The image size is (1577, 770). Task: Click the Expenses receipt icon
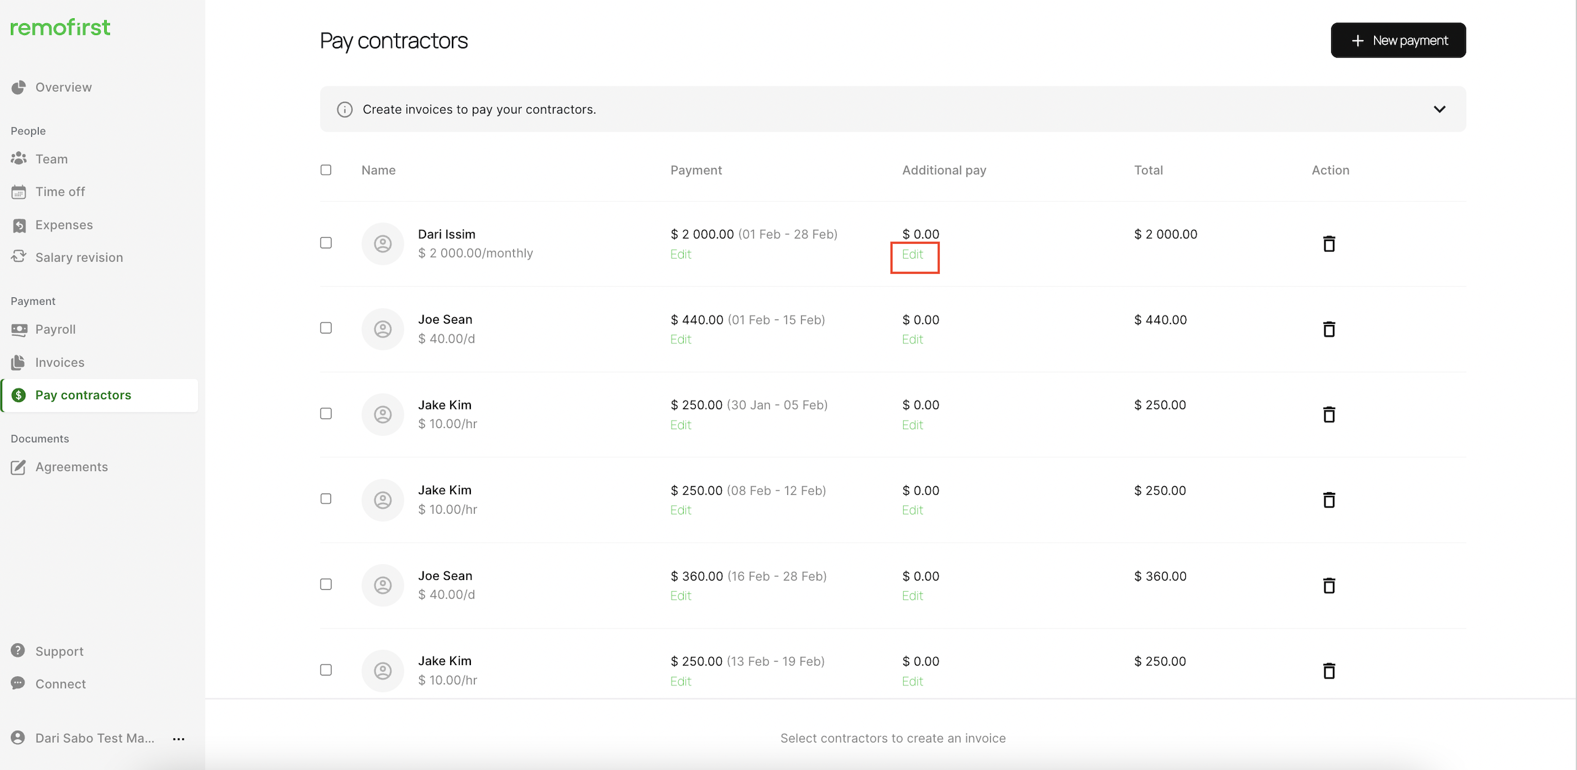18,225
